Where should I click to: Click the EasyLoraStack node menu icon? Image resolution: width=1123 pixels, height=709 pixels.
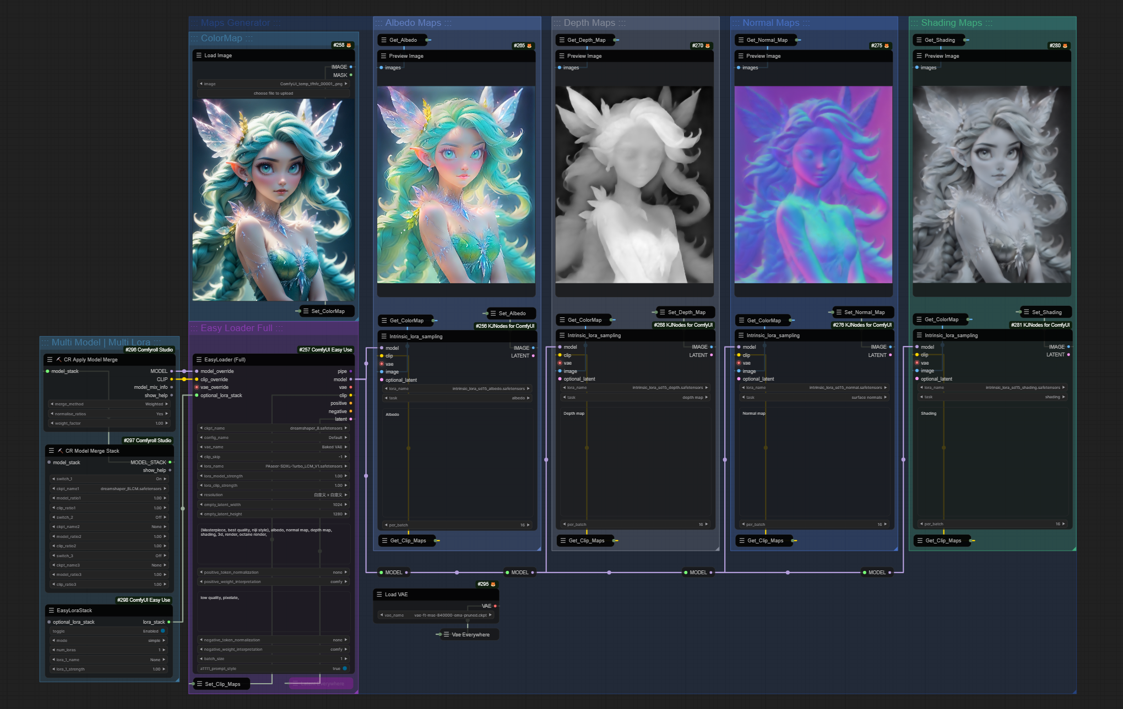click(51, 611)
